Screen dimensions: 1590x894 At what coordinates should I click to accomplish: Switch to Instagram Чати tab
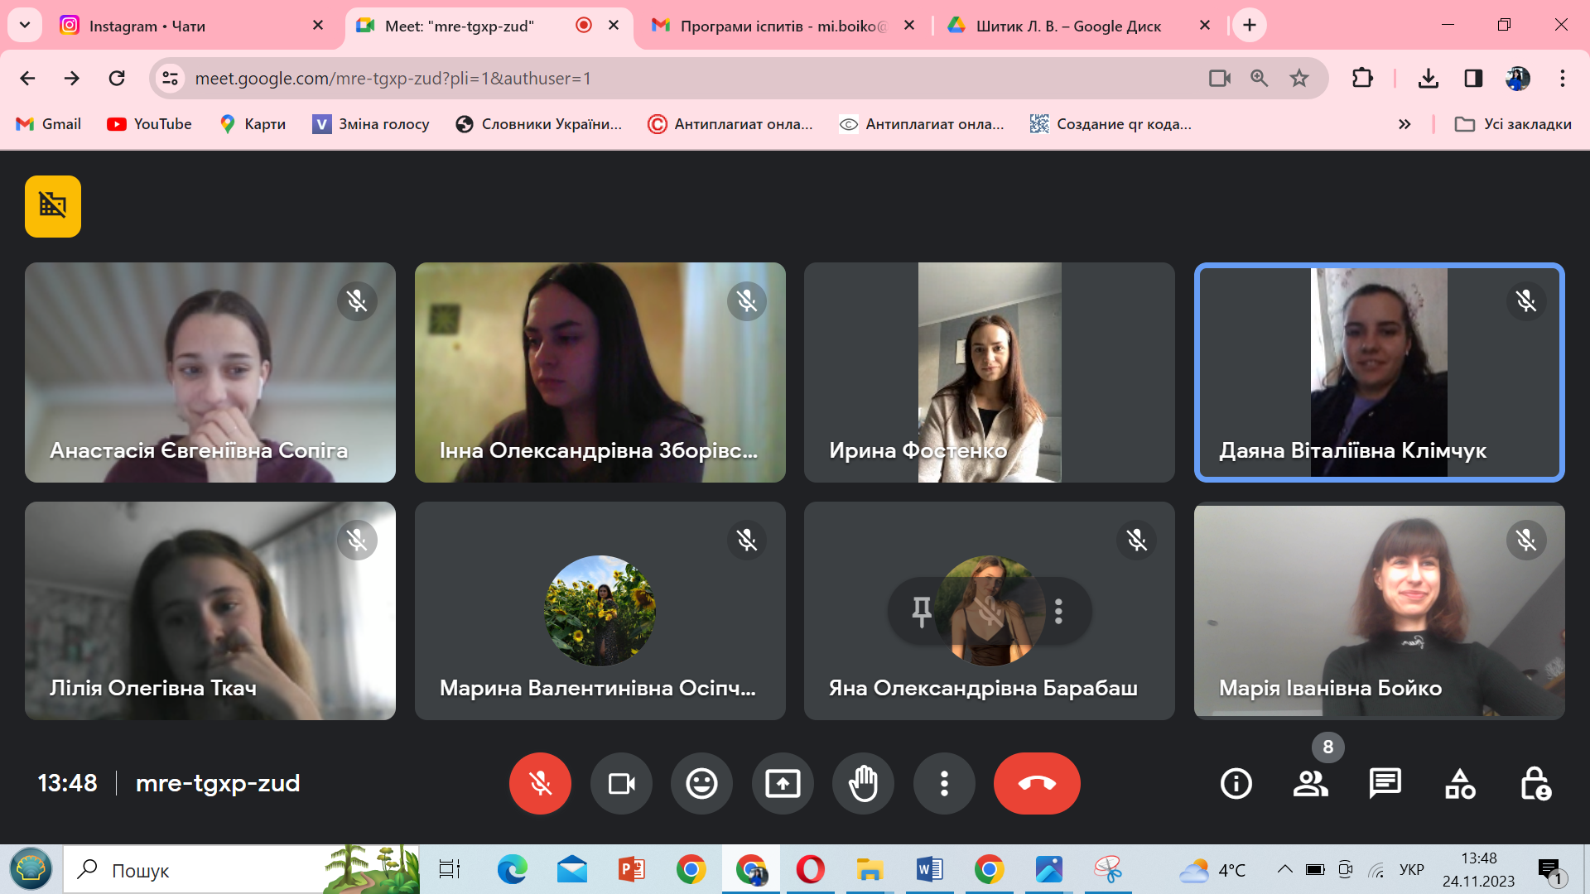coord(166,26)
